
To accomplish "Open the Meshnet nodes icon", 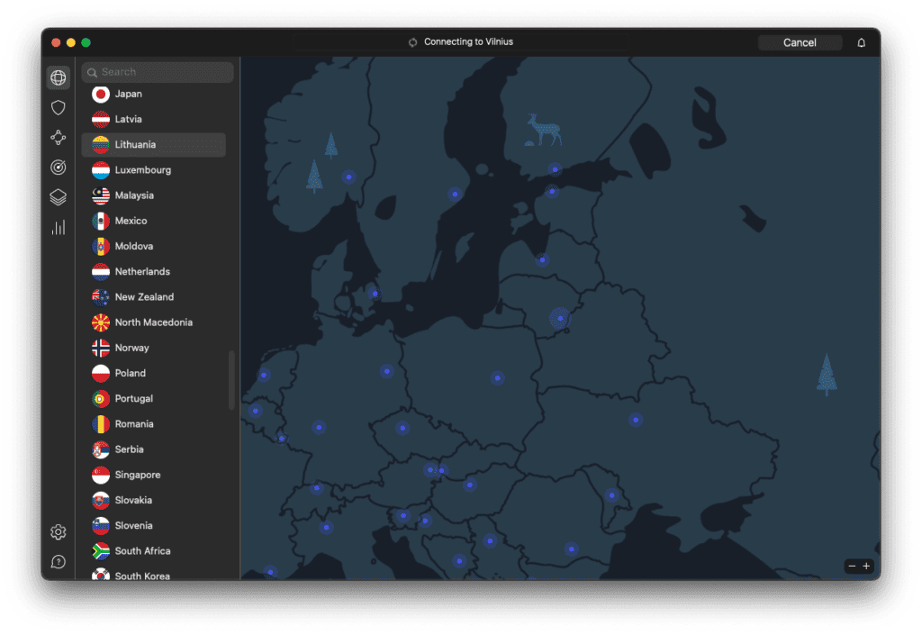I will (x=59, y=138).
